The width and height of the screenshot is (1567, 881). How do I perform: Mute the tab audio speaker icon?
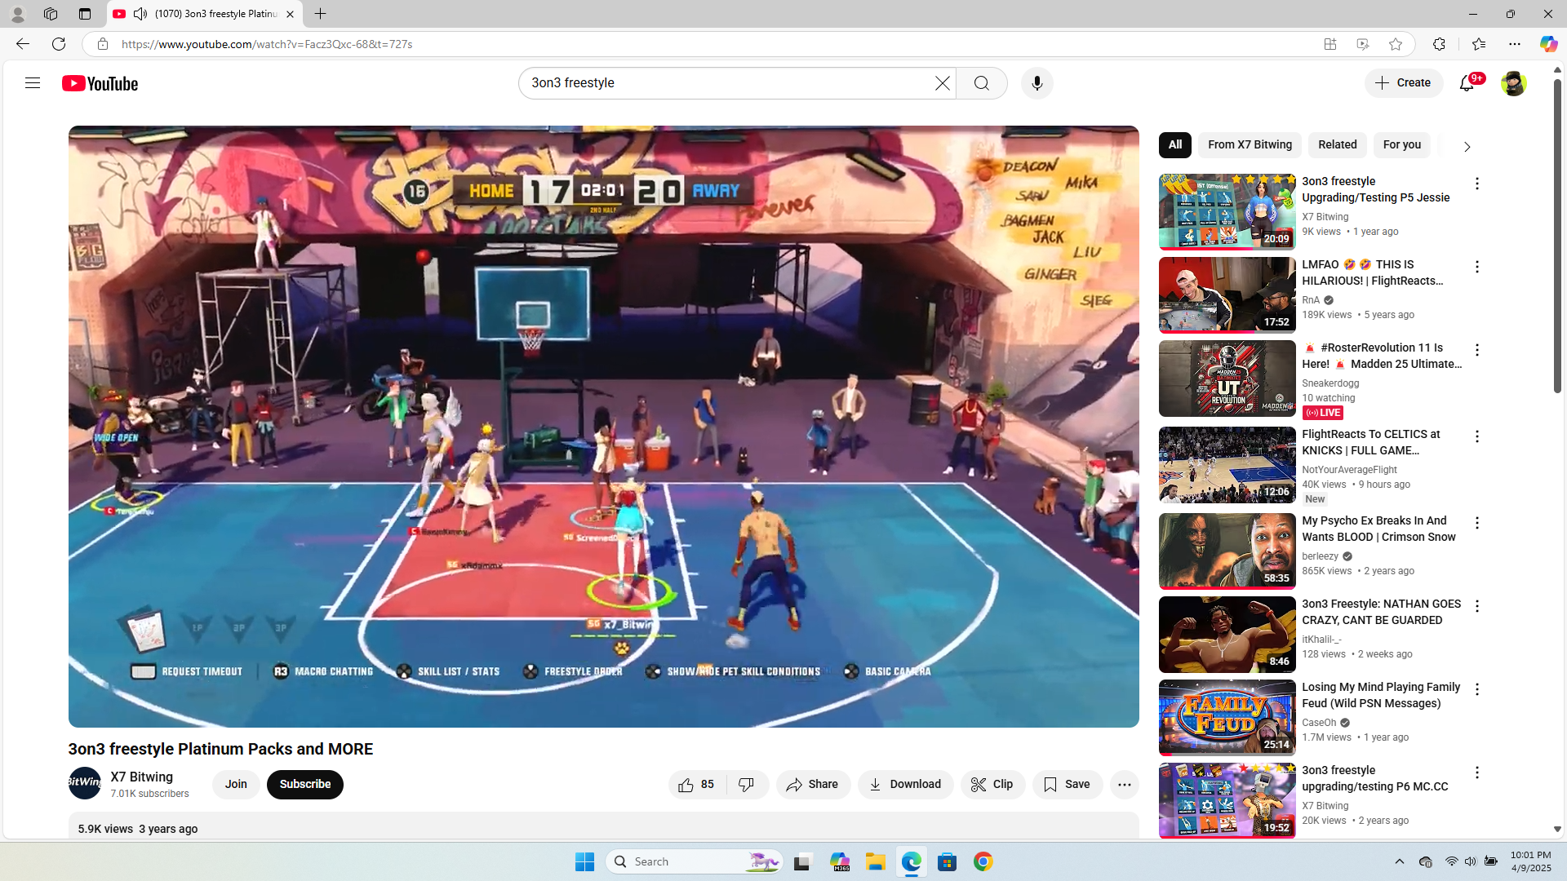140,14
